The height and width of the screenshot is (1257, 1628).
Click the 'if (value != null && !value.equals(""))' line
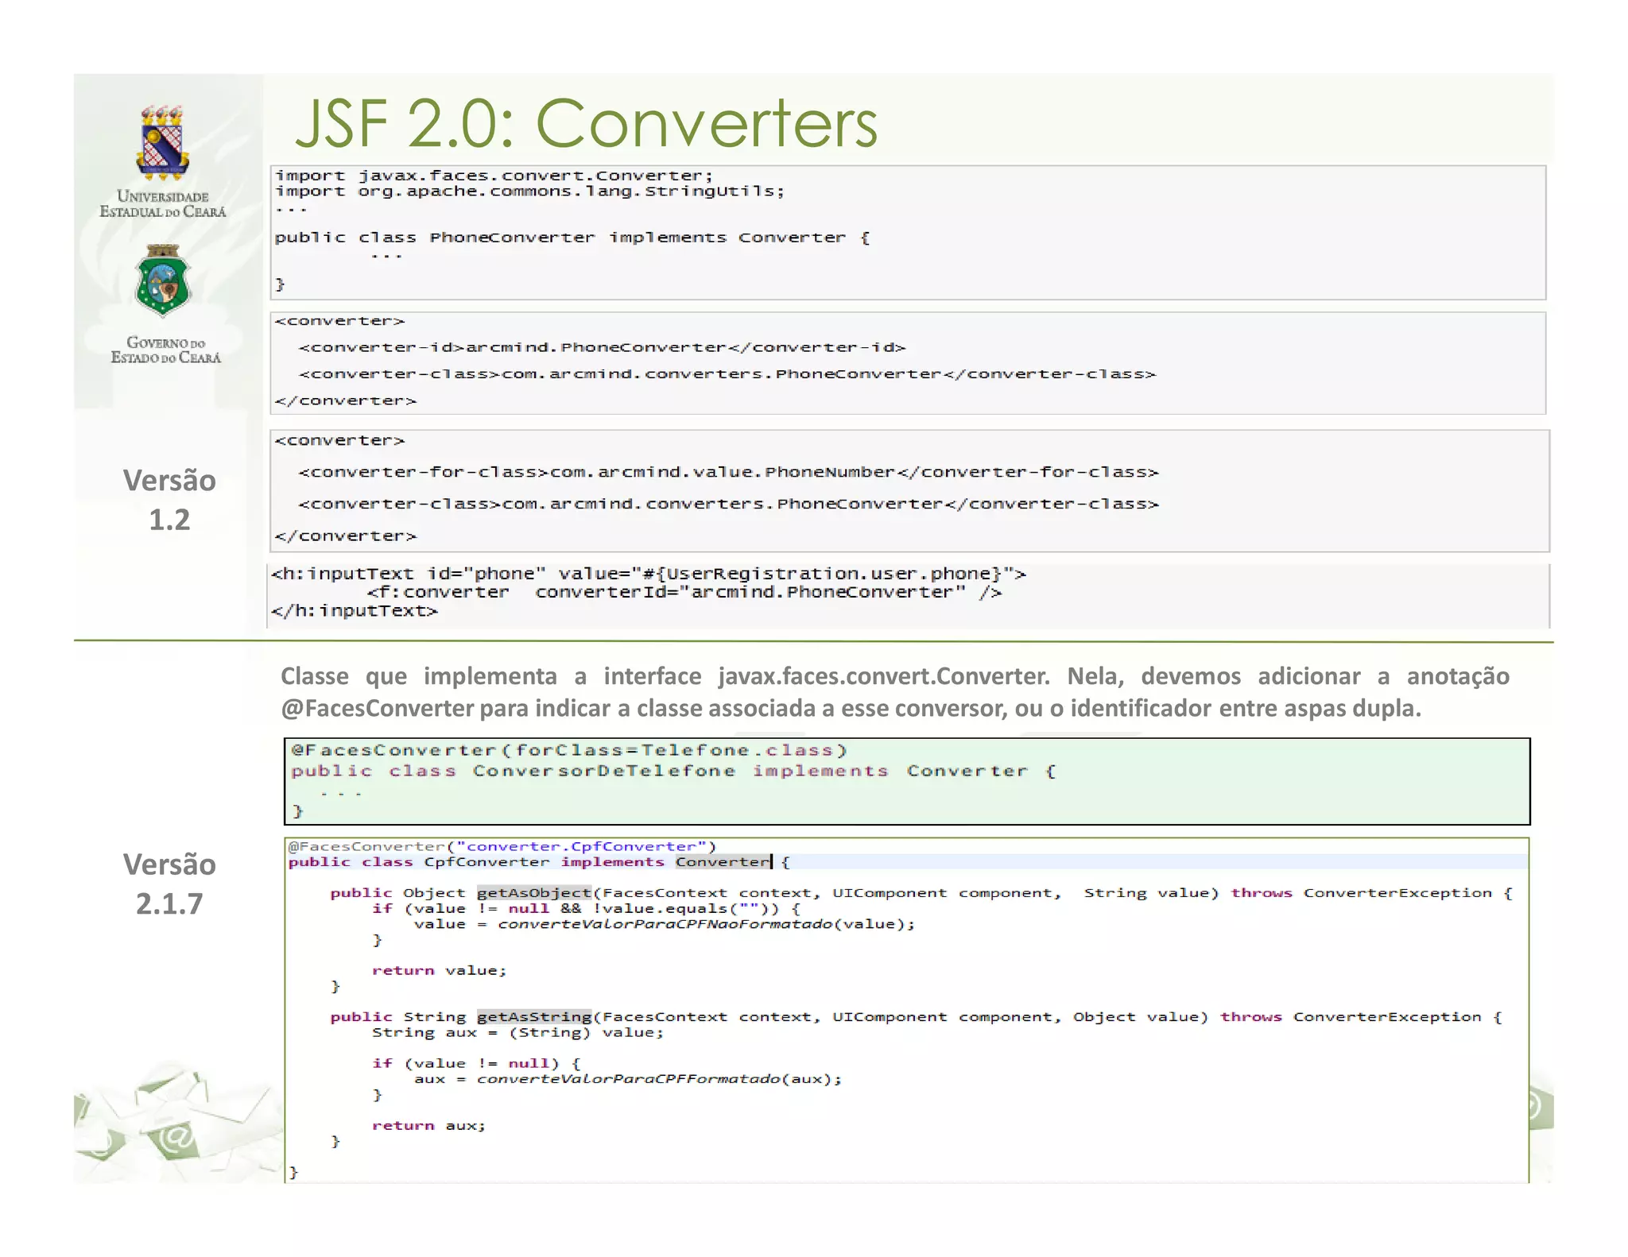point(586,908)
